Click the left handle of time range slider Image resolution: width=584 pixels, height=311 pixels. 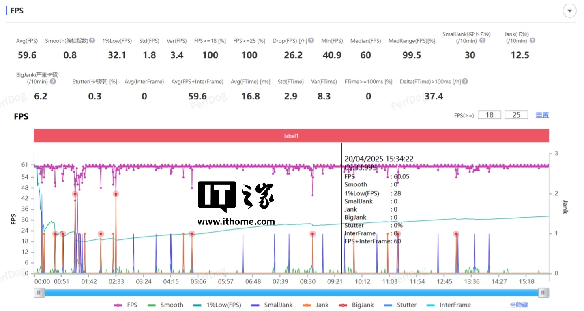click(x=39, y=293)
